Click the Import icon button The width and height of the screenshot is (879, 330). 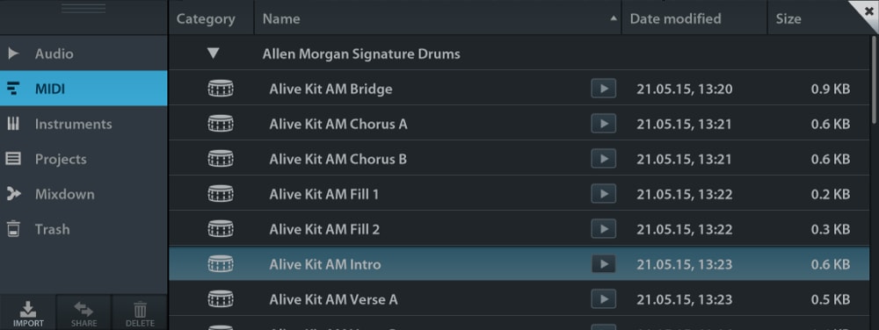point(28,313)
